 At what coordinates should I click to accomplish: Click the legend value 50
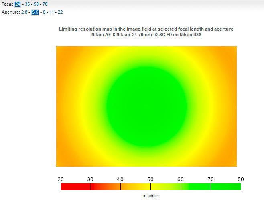(150, 179)
